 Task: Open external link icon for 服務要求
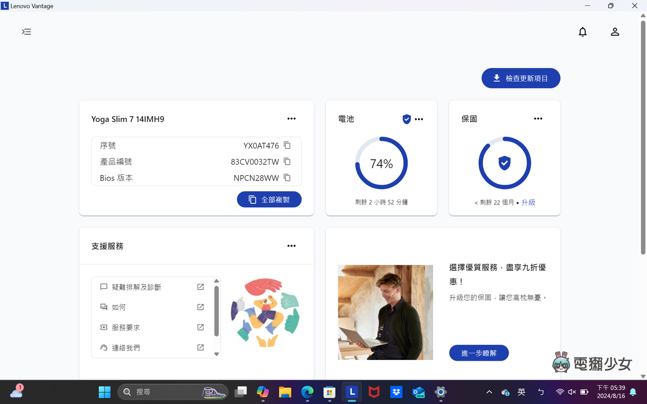[x=200, y=327]
